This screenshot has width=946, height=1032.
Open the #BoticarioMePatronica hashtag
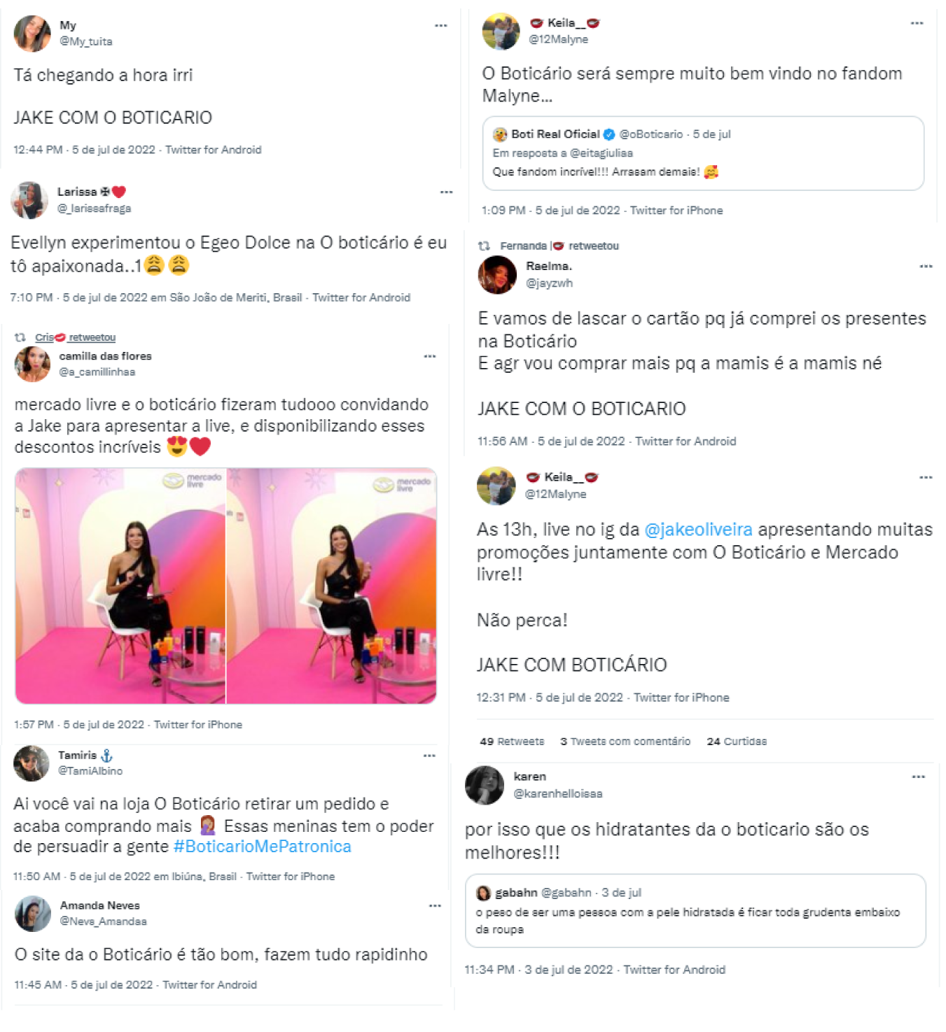262,847
